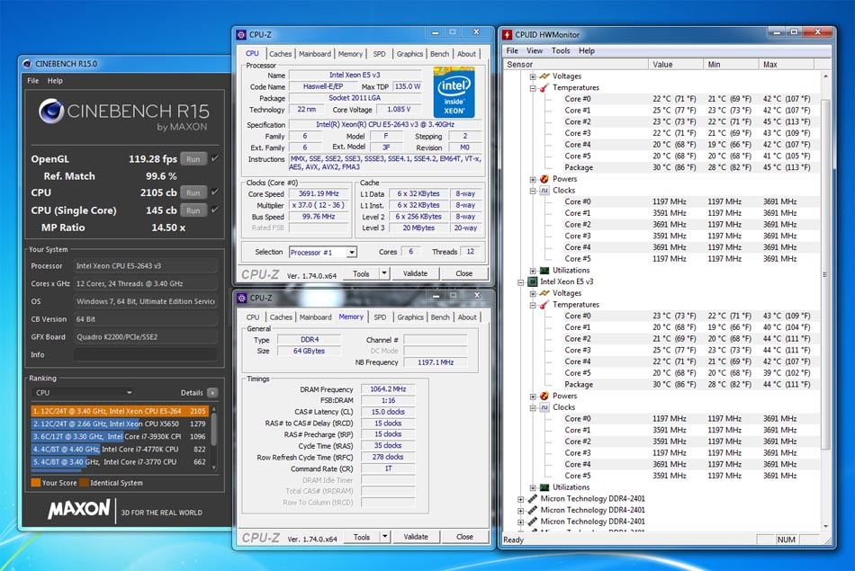The width and height of the screenshot is (855, 571).
Task: Click Run for the CPU (Single Core) test
Action: coord(193,210)
